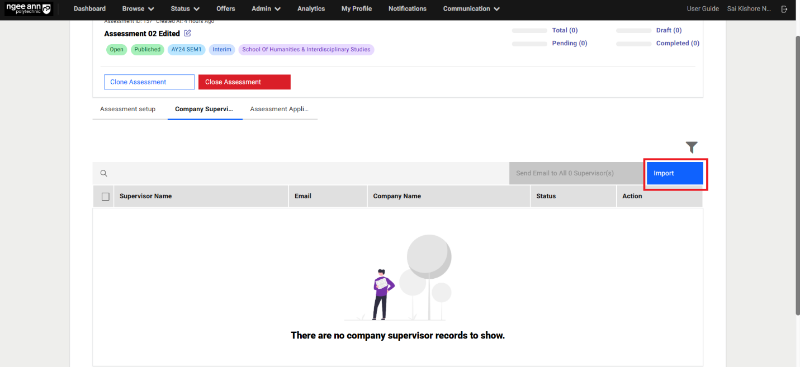Select all supervisors via header checkbox

(x=103, y=196)
